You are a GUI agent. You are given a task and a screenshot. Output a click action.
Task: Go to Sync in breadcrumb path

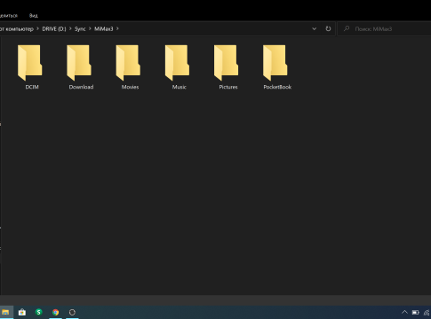80,29
